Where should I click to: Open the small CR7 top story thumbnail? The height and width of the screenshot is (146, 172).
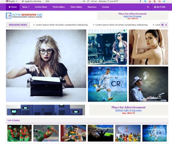155,133
